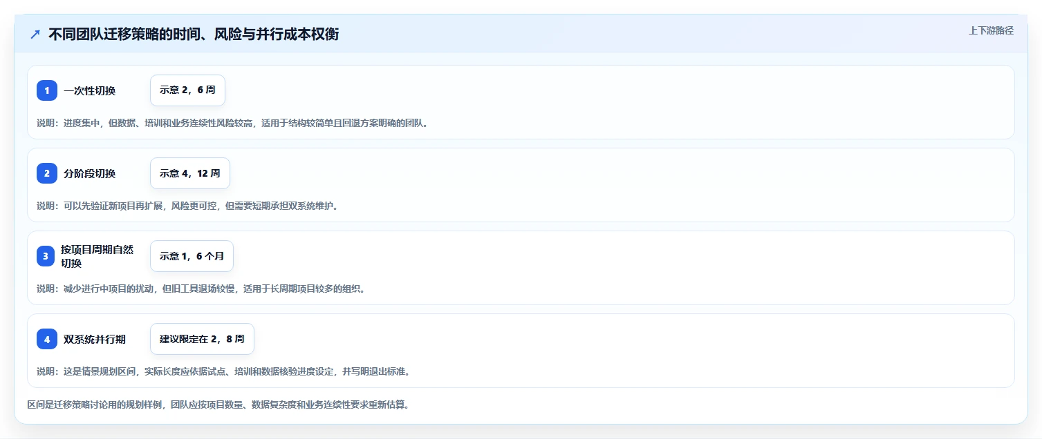Click the 上下游路径 label in header
Image resolution: width=1042 pixels, height=439 pixels.
991,30
